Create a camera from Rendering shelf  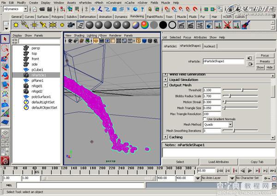point(71,25)
